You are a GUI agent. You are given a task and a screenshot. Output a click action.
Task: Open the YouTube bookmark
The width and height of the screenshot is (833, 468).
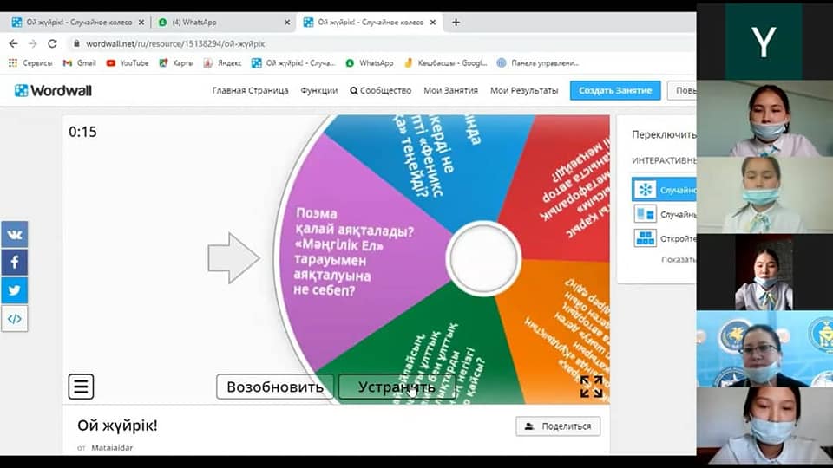click(127, 63)
